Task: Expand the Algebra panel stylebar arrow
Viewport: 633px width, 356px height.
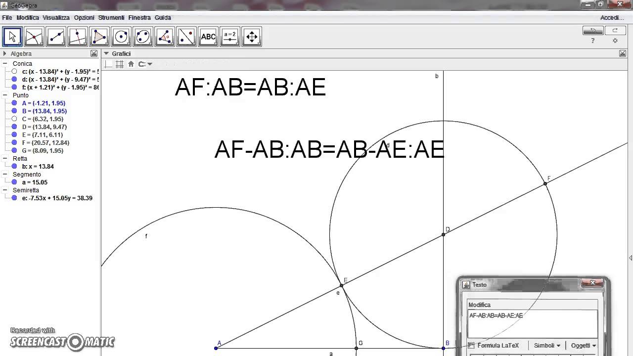Action: (4, 53)
